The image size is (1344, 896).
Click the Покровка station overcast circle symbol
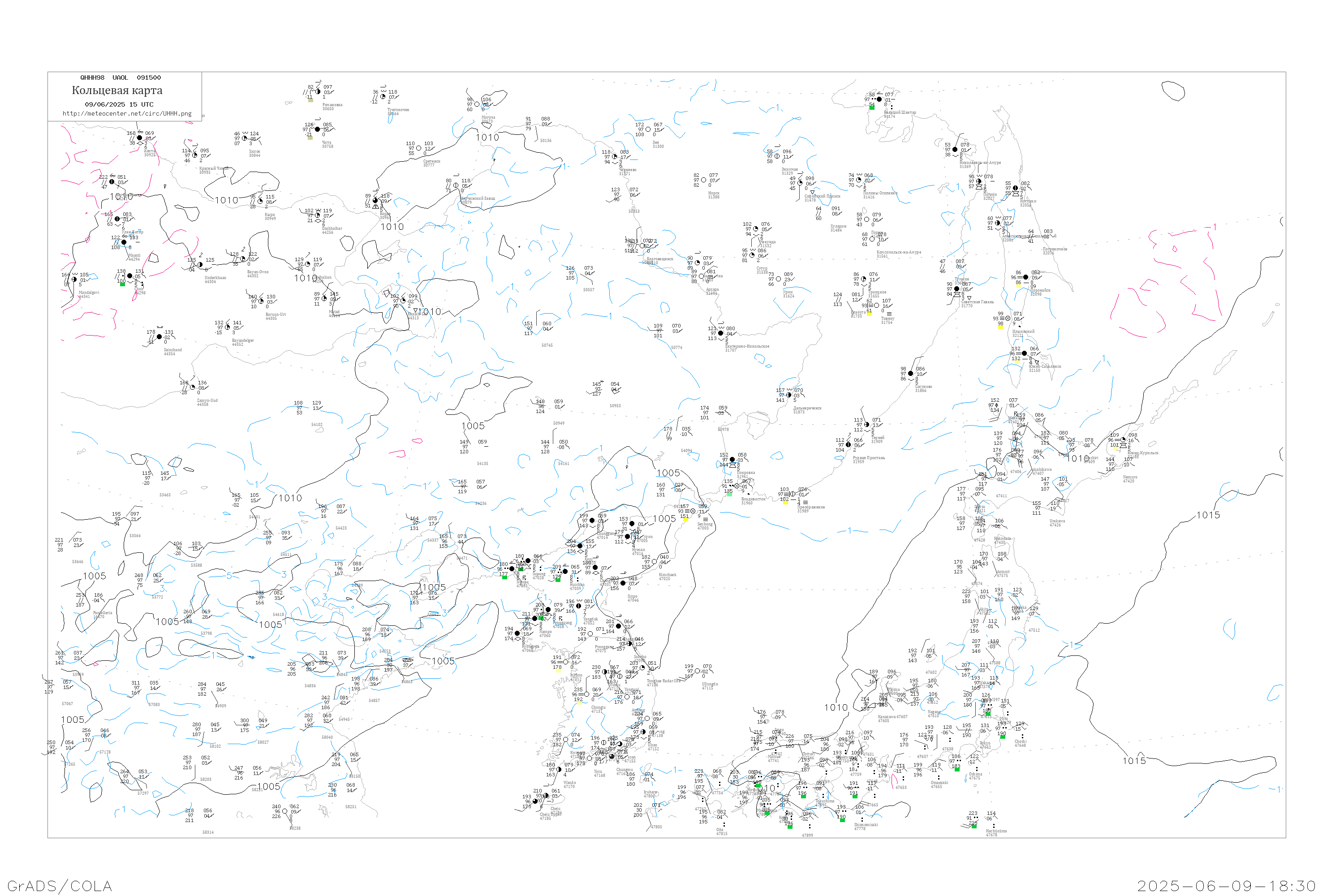point(732,460)
